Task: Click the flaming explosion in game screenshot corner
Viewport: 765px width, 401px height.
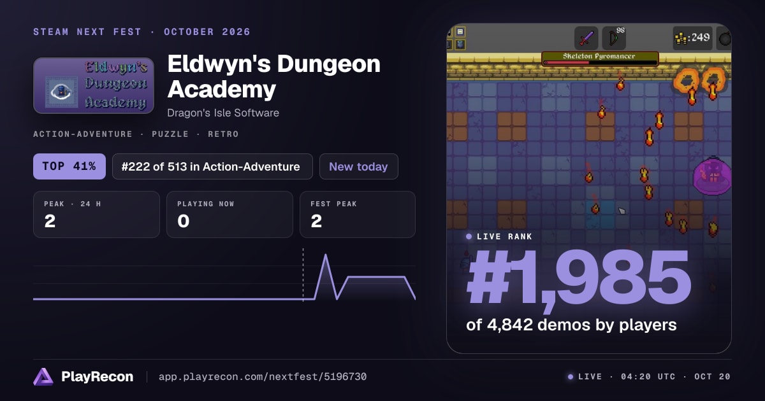Action: coord(700,83)
